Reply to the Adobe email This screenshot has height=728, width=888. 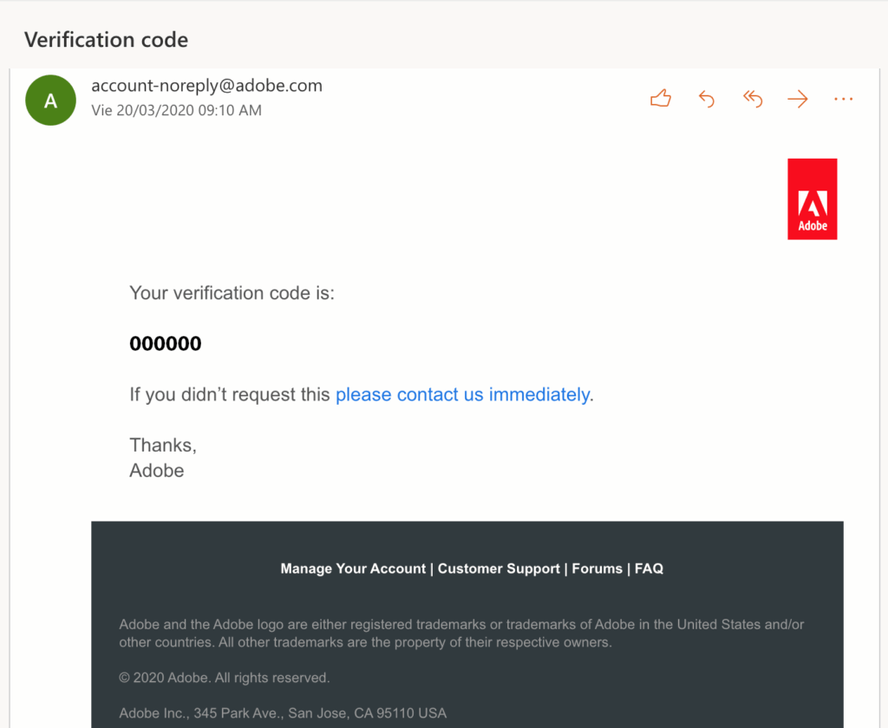pyautogui.click(x=707, y=100)
